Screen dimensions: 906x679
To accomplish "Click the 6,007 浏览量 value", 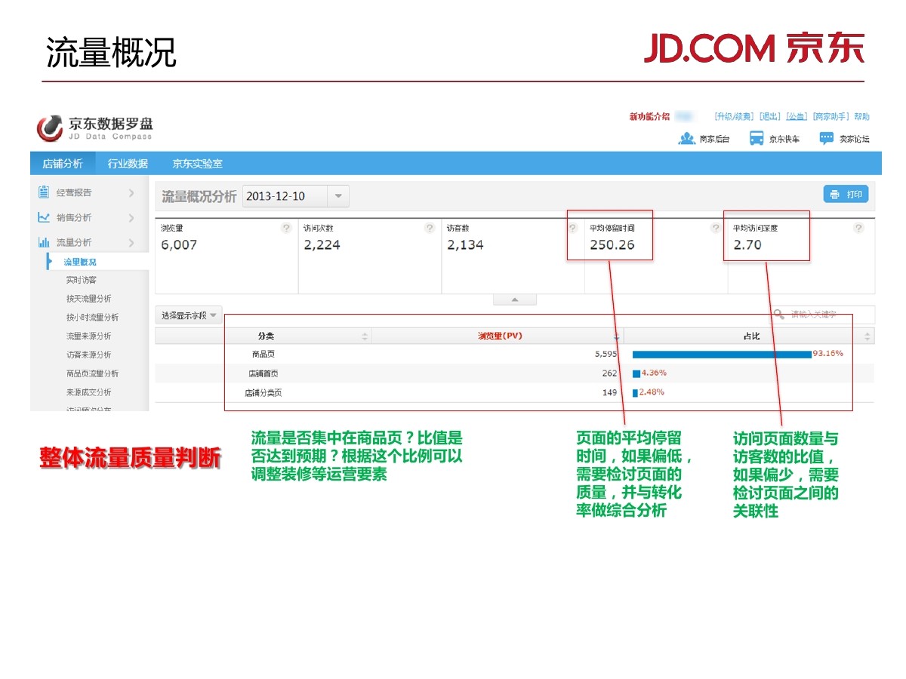I will 179,245.
